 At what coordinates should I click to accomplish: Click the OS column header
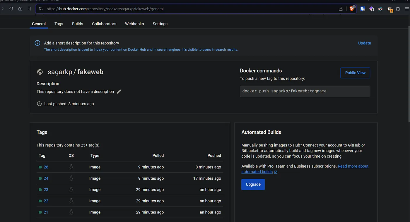point(71,156)
